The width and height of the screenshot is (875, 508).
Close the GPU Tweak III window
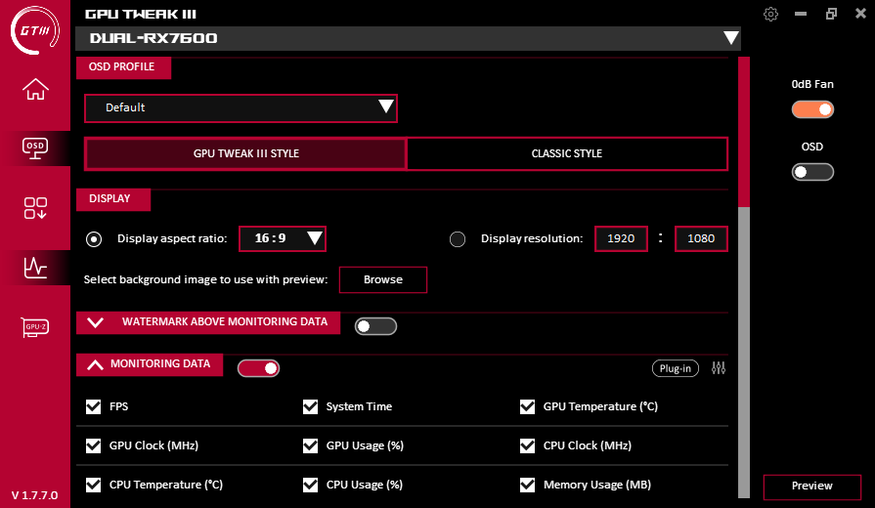pyautogui.click(x=861, y=14)
